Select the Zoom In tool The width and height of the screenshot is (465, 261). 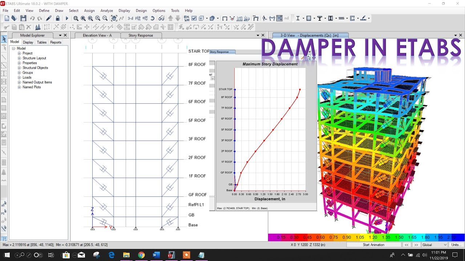tap(97, 18)
